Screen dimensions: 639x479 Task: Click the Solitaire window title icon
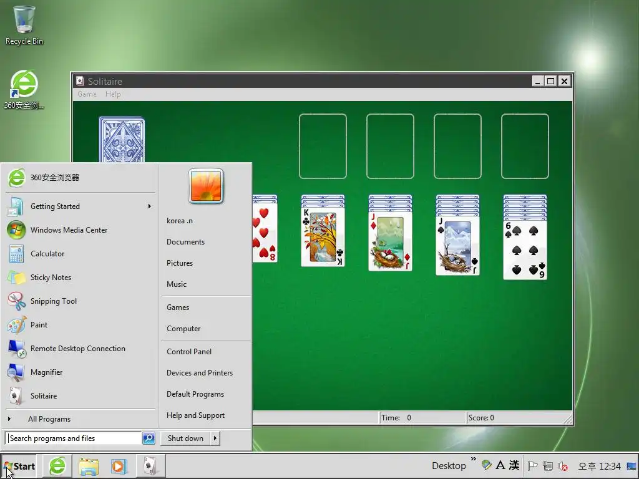(x=80, y=81)
